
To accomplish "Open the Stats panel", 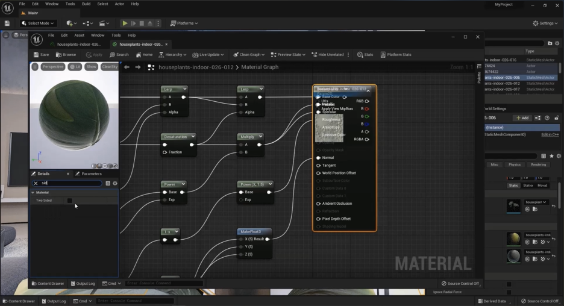I will click(365, 55).
